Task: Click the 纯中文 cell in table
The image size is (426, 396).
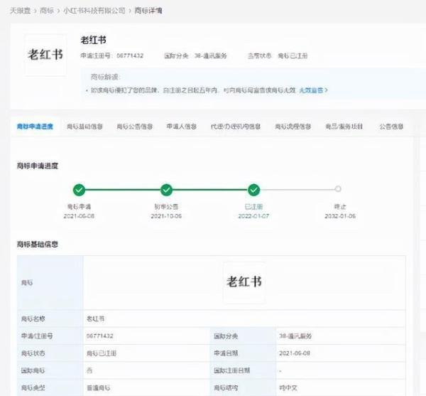Action: click(x=288, y=388)
